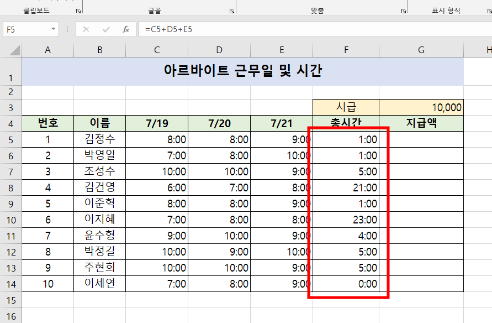
Task: Click the name cell 김건영
Action: pyautogui.click(x=100, y=187)
